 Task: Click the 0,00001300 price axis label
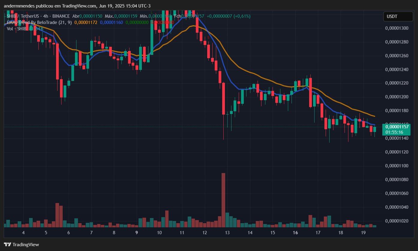click(x=397, y=28)
